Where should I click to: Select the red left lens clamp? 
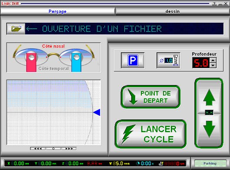tap(31, 62)
